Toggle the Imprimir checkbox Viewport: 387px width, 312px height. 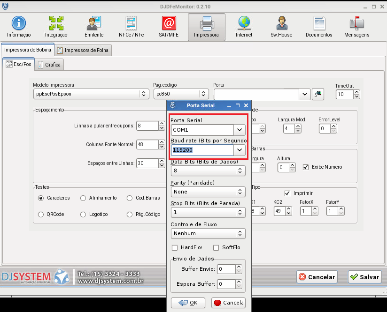[287, 193]
